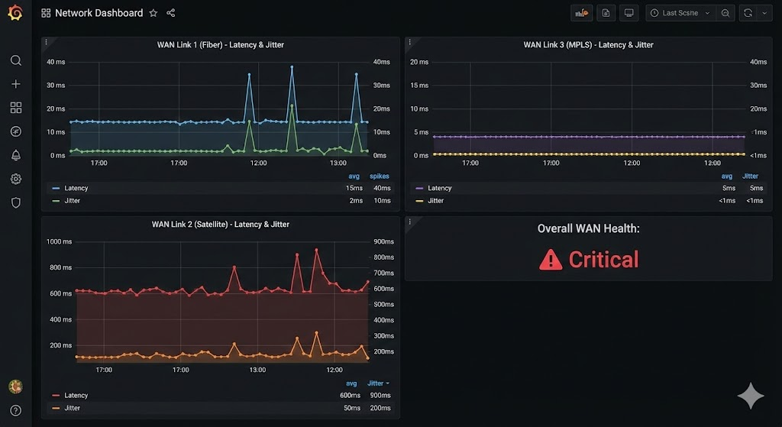Open the search icon in sidebar
The image size is (782, 427).
point(15,60)
